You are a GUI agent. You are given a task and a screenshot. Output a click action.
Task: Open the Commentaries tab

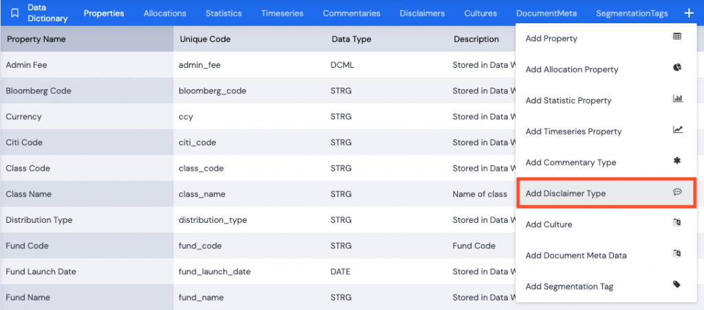coord(351,14)
